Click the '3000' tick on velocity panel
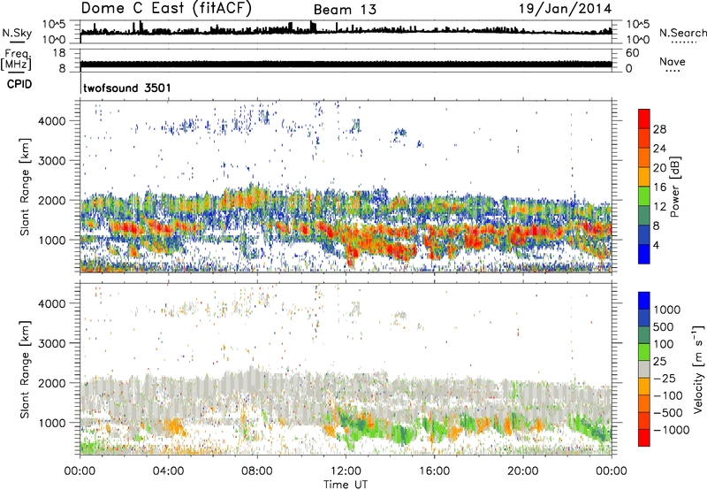 [52, 343]
